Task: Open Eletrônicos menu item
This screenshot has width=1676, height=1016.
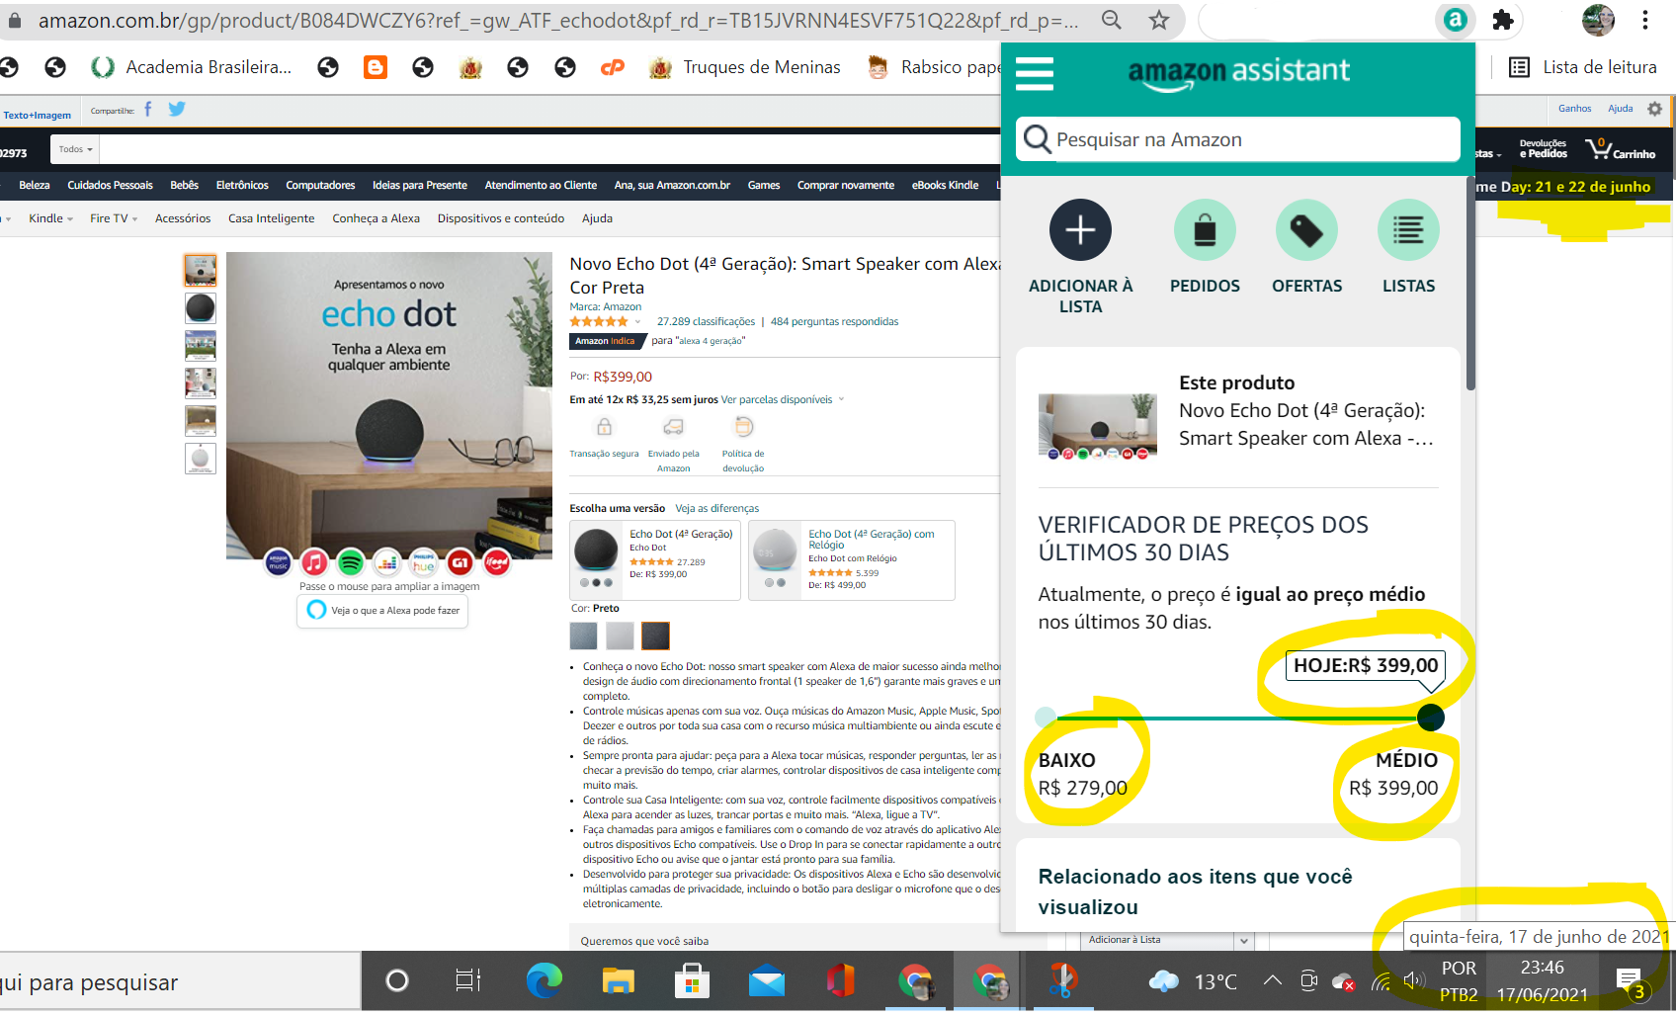Action: coord(242,185)
